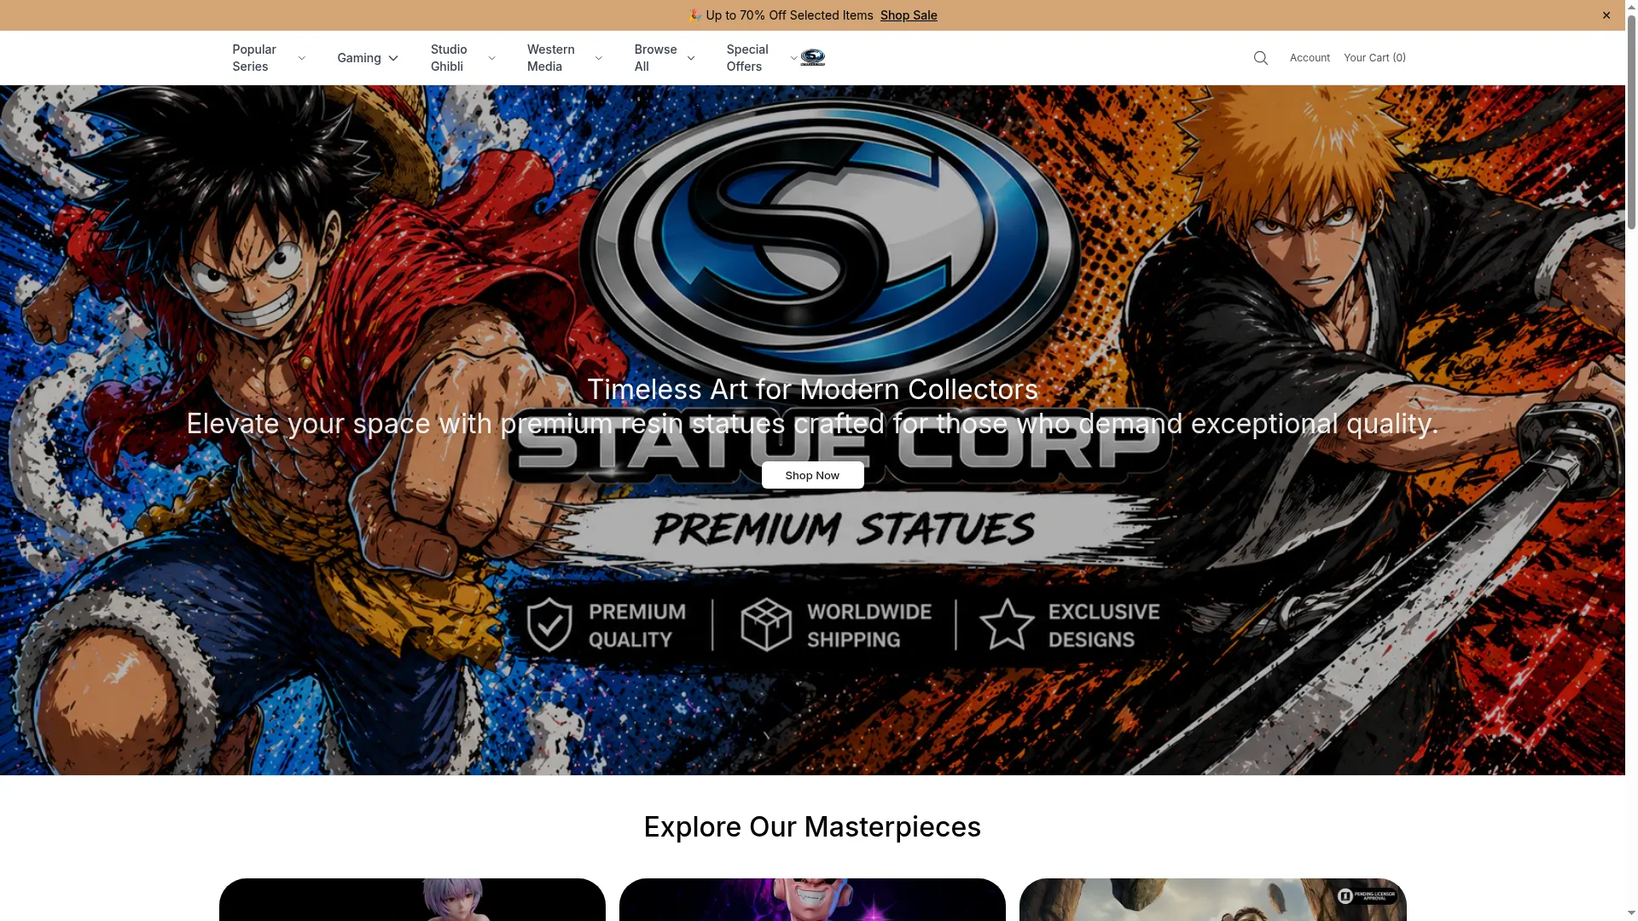The height and width of the screenshot is (921, 1638).
Task: Click the Statue Corp logo in the navbar
Action: 812,58
